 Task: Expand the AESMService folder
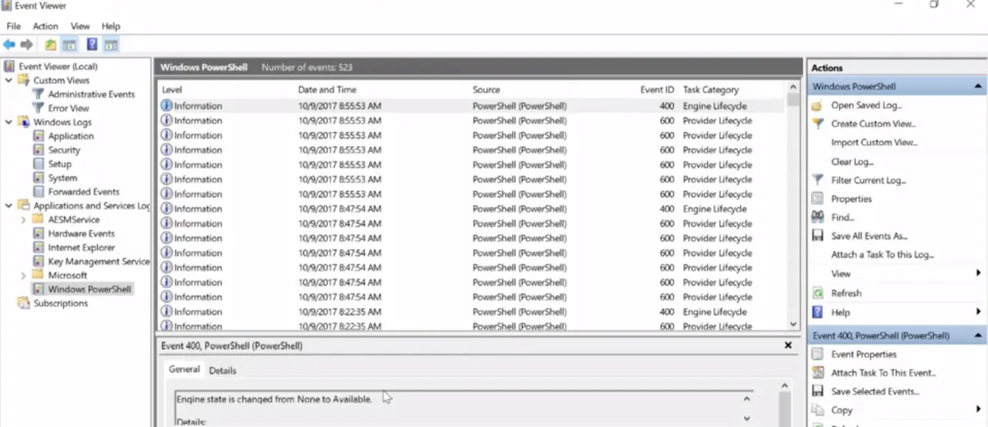pos(23,219)
